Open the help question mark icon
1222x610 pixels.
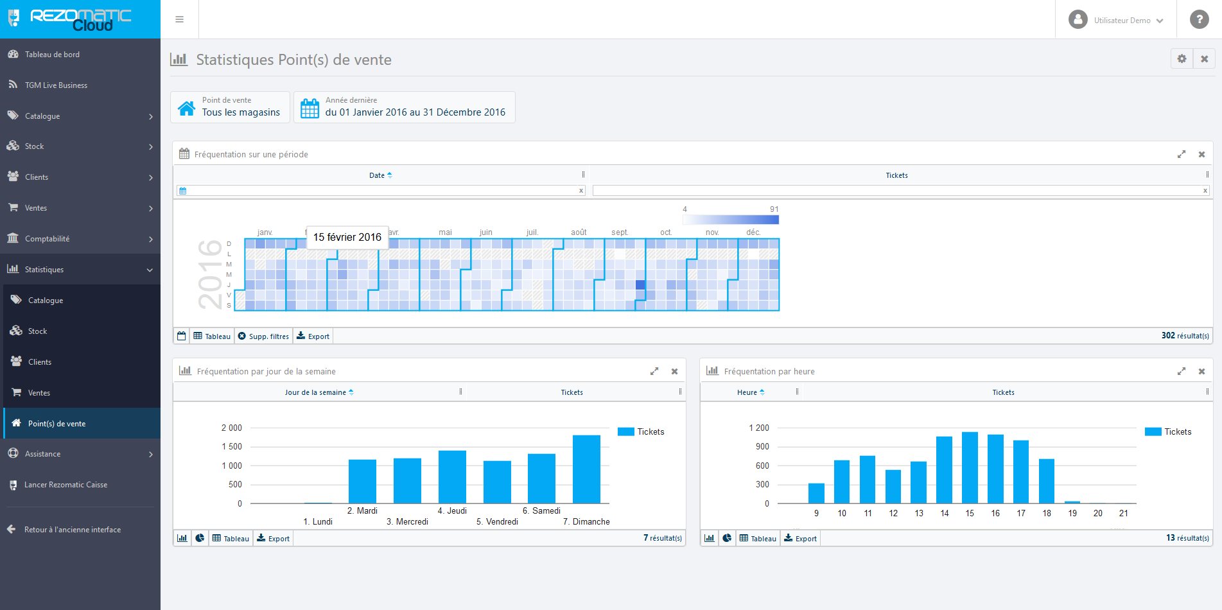[1199, 19]
